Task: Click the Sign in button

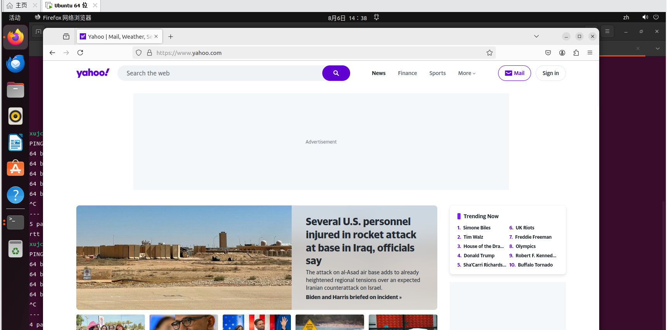Action: coord(550,73)
